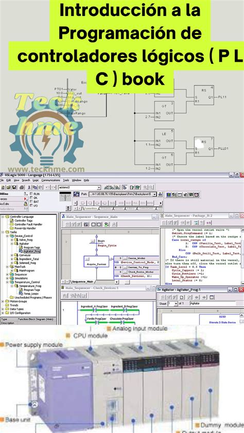244x433 pixels.
Task: Close the Agitator_Prog window
Action: [x=241, y=290]
